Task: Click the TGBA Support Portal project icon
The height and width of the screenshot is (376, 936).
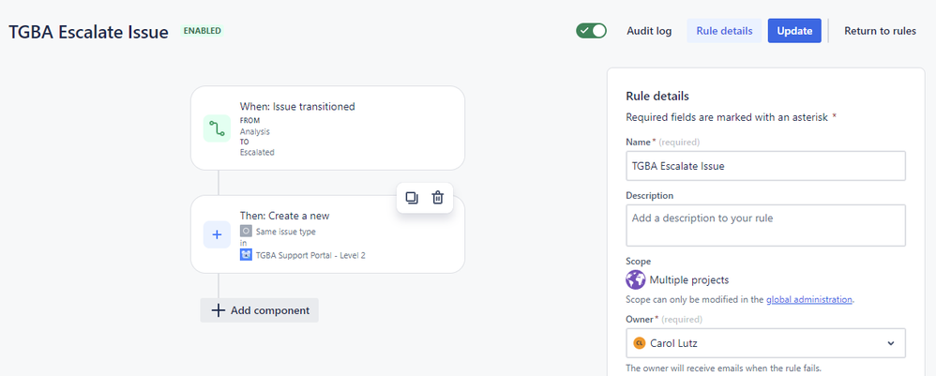Action: (246, 255)
